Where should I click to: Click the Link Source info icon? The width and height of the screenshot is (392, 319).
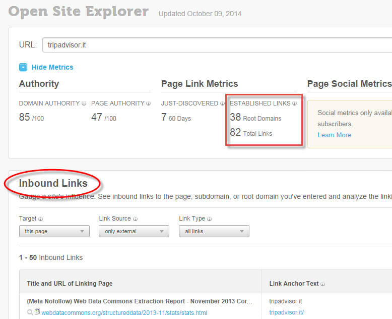point(135,219)
